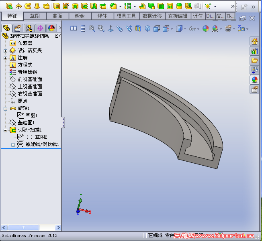This screenshot has width=262, height=241.
Task: Select the Draft tool
Action: tap(151, 6)
